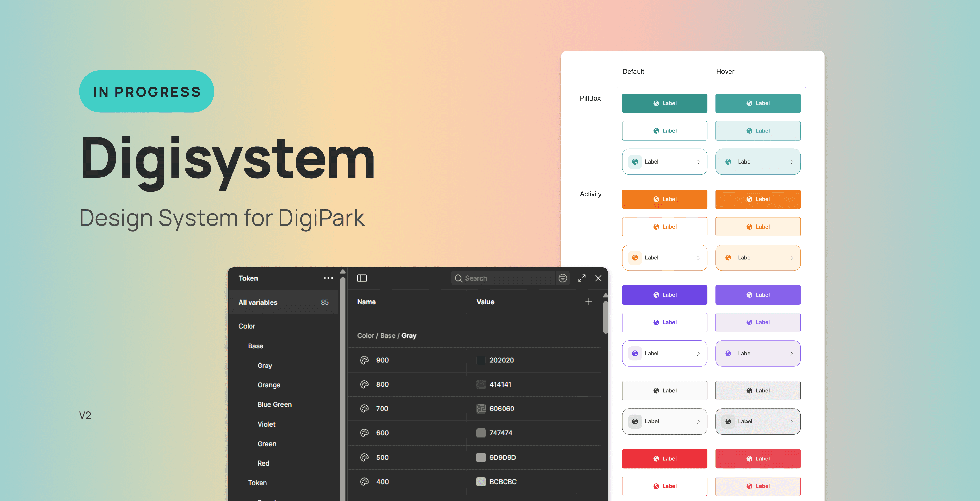980x501 pixels.
Task: Open the Orange color group
Action: 268,385
